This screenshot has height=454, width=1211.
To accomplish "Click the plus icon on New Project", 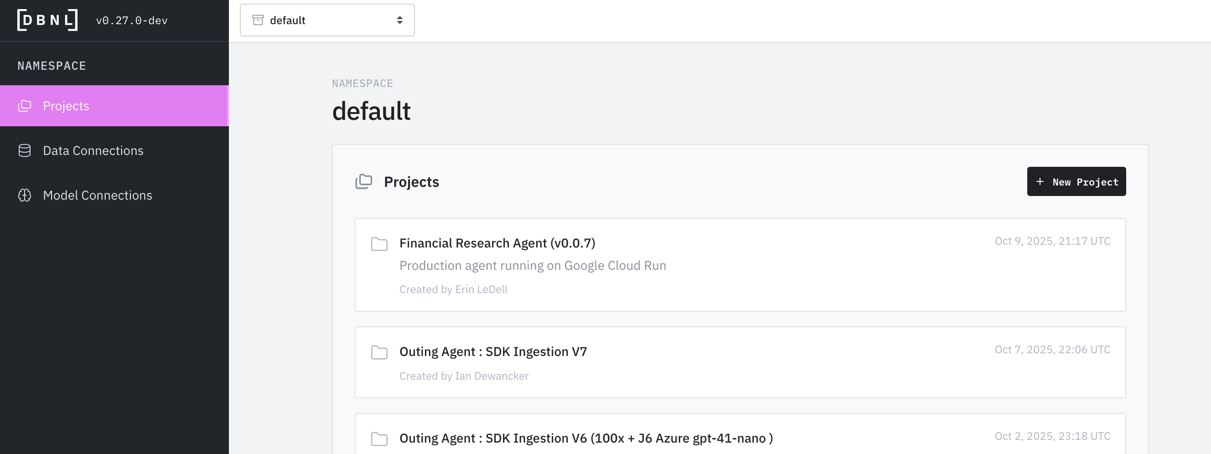I will tap(1040, 181).
